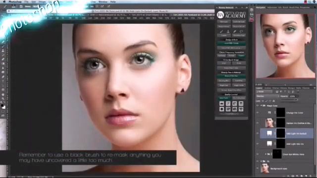Collapse the Magic Eyes layer group
Viewport: 317px width, 178px height.
261,105
